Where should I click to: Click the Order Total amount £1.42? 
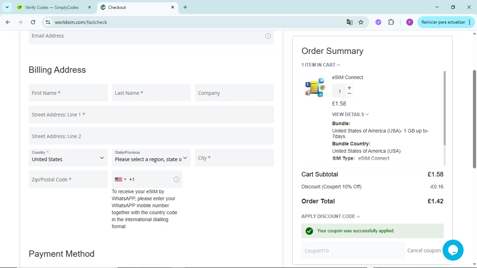pos(435,201)
